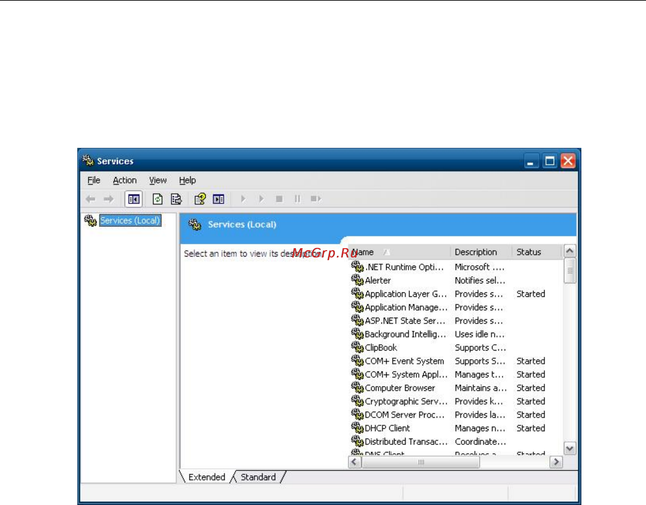Screen dimensions: 646x505
Task: Click the horizontal scrollbar right arrow
Action: click(x=556, y=462)
